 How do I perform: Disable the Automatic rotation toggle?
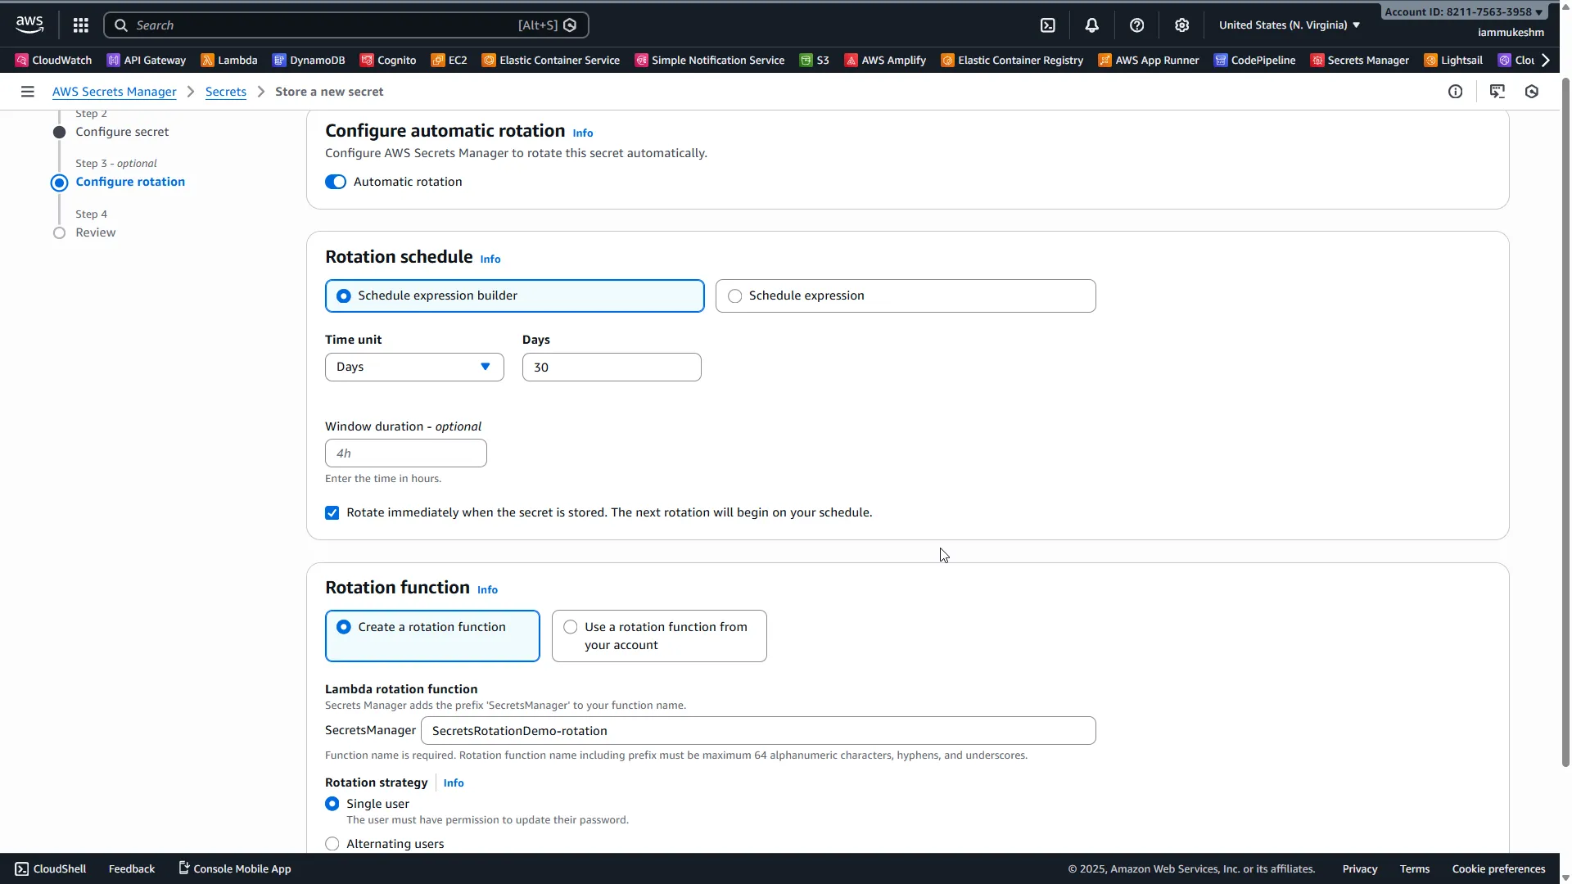pos(336,182)
